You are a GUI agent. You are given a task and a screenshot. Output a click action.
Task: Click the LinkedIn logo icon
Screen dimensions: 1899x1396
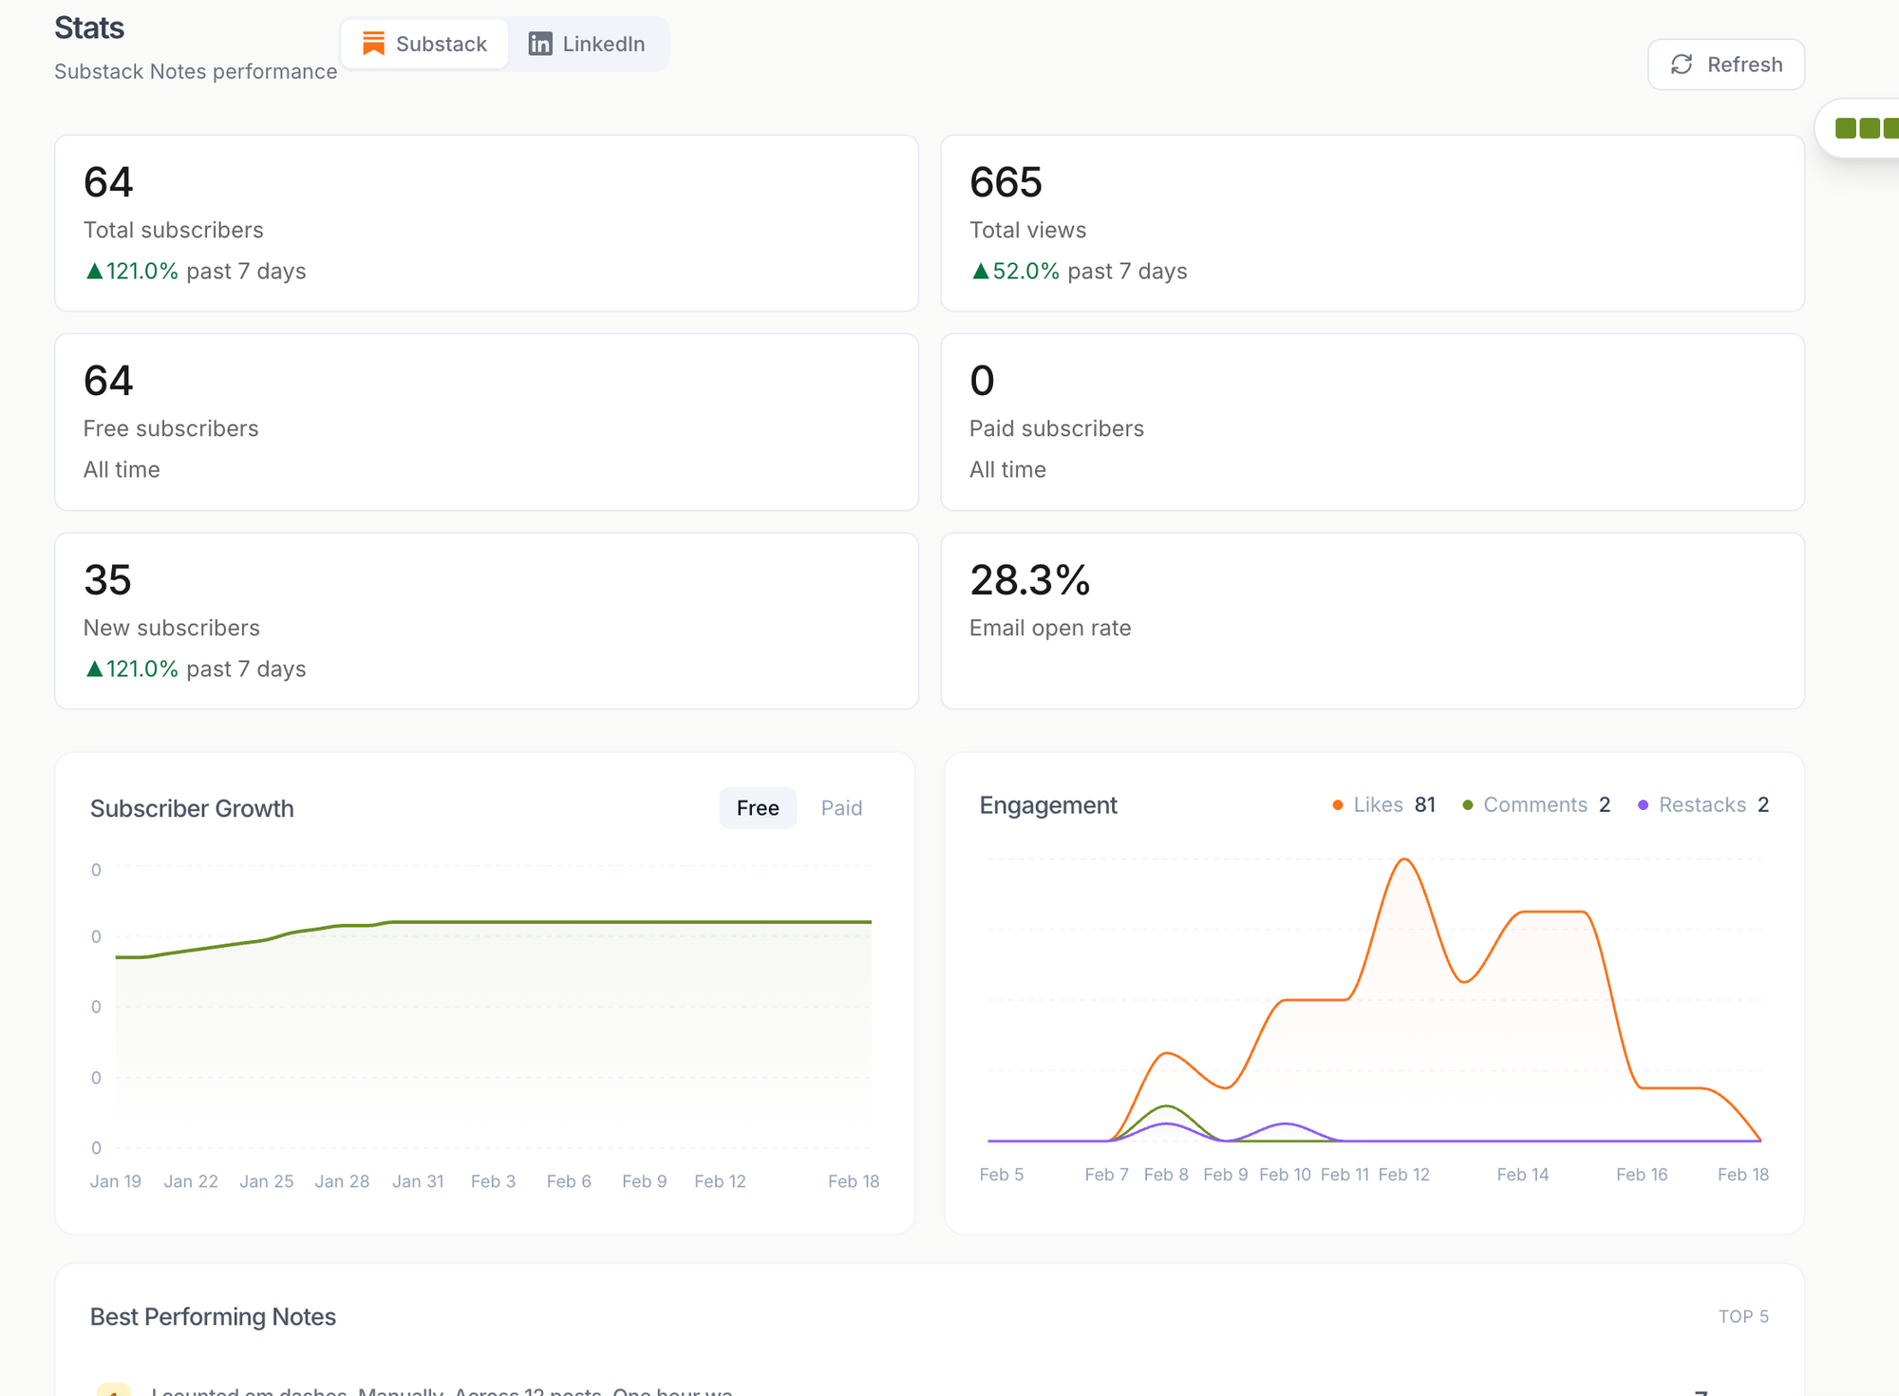tap(540, 44)
